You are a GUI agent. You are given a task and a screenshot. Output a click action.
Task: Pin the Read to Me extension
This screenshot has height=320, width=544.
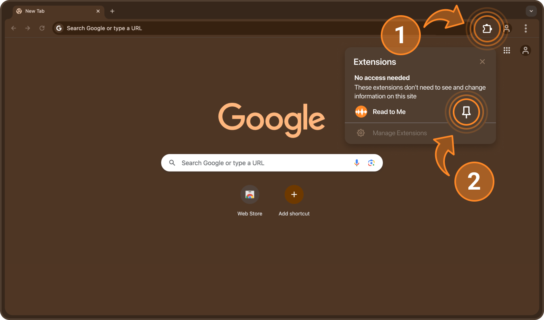point(466,112)
